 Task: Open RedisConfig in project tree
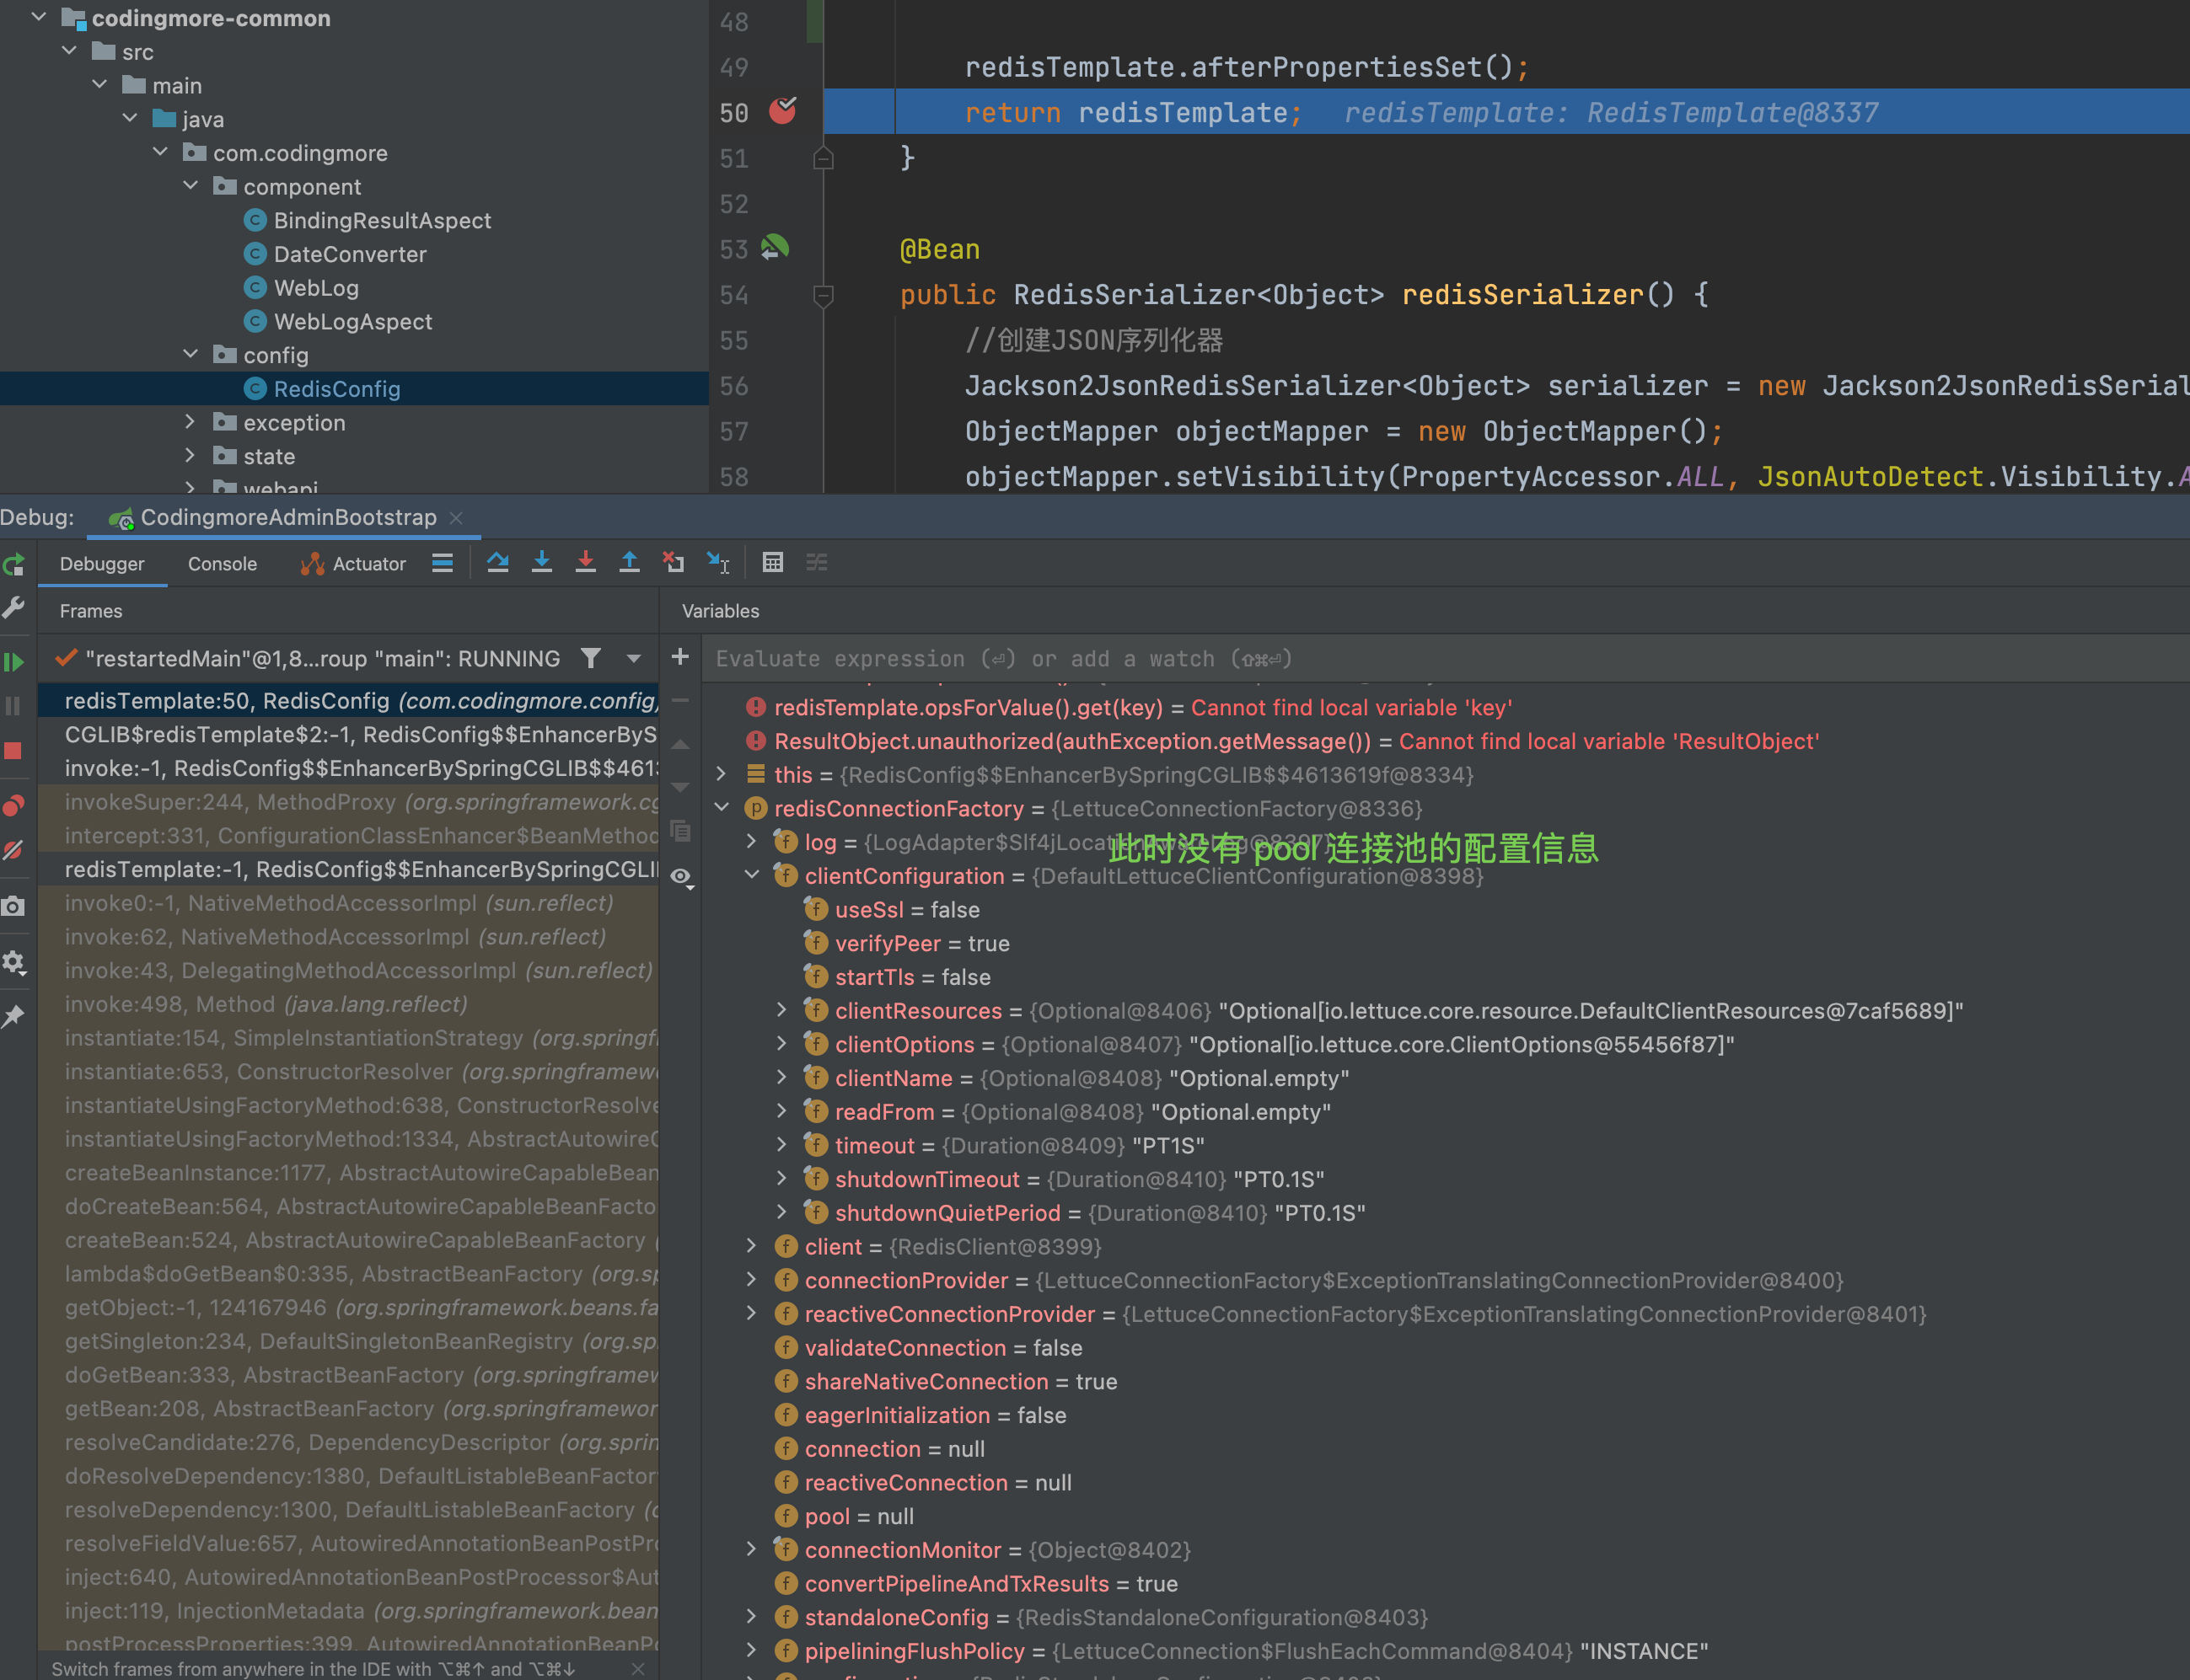tap(336, 389)
